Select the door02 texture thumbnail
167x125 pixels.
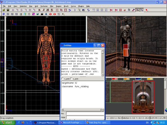[143, 97]
